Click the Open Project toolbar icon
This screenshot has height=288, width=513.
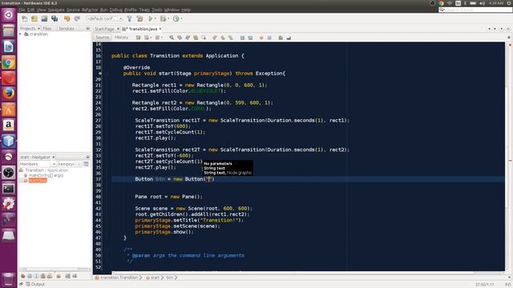tap(44, 18)
